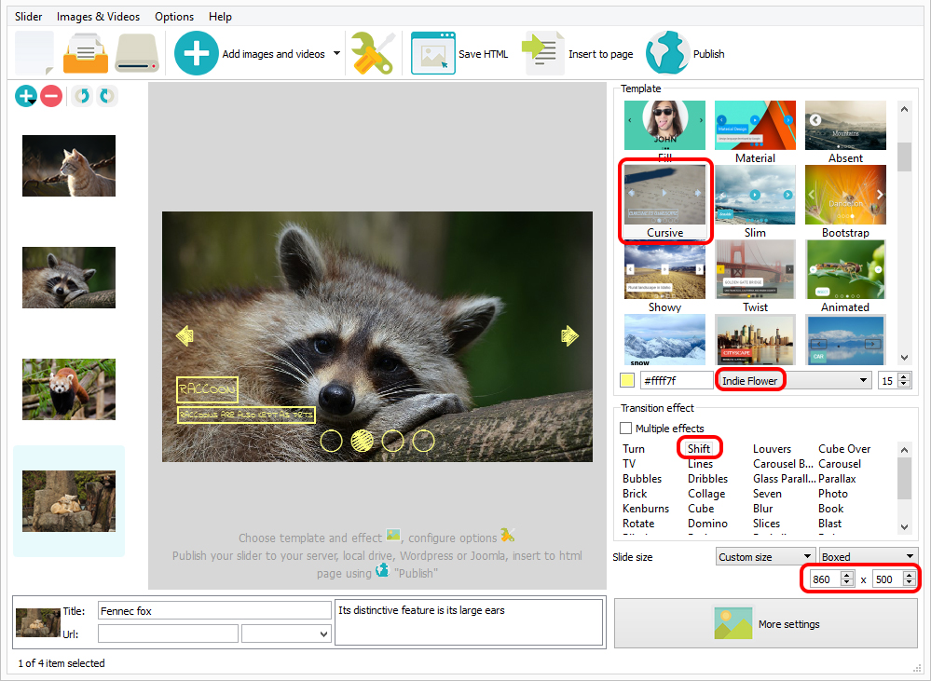Viewport: 931px width, 681px height.
Task: Choose the Parallax transition effect
Action: (x=837, y=479)
